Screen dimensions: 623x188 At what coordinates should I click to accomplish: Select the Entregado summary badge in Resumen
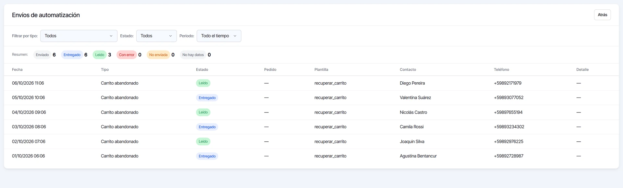tap(72, 55)
